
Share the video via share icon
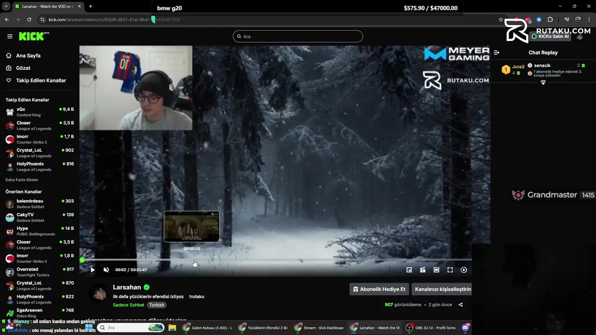coord(461,305)
